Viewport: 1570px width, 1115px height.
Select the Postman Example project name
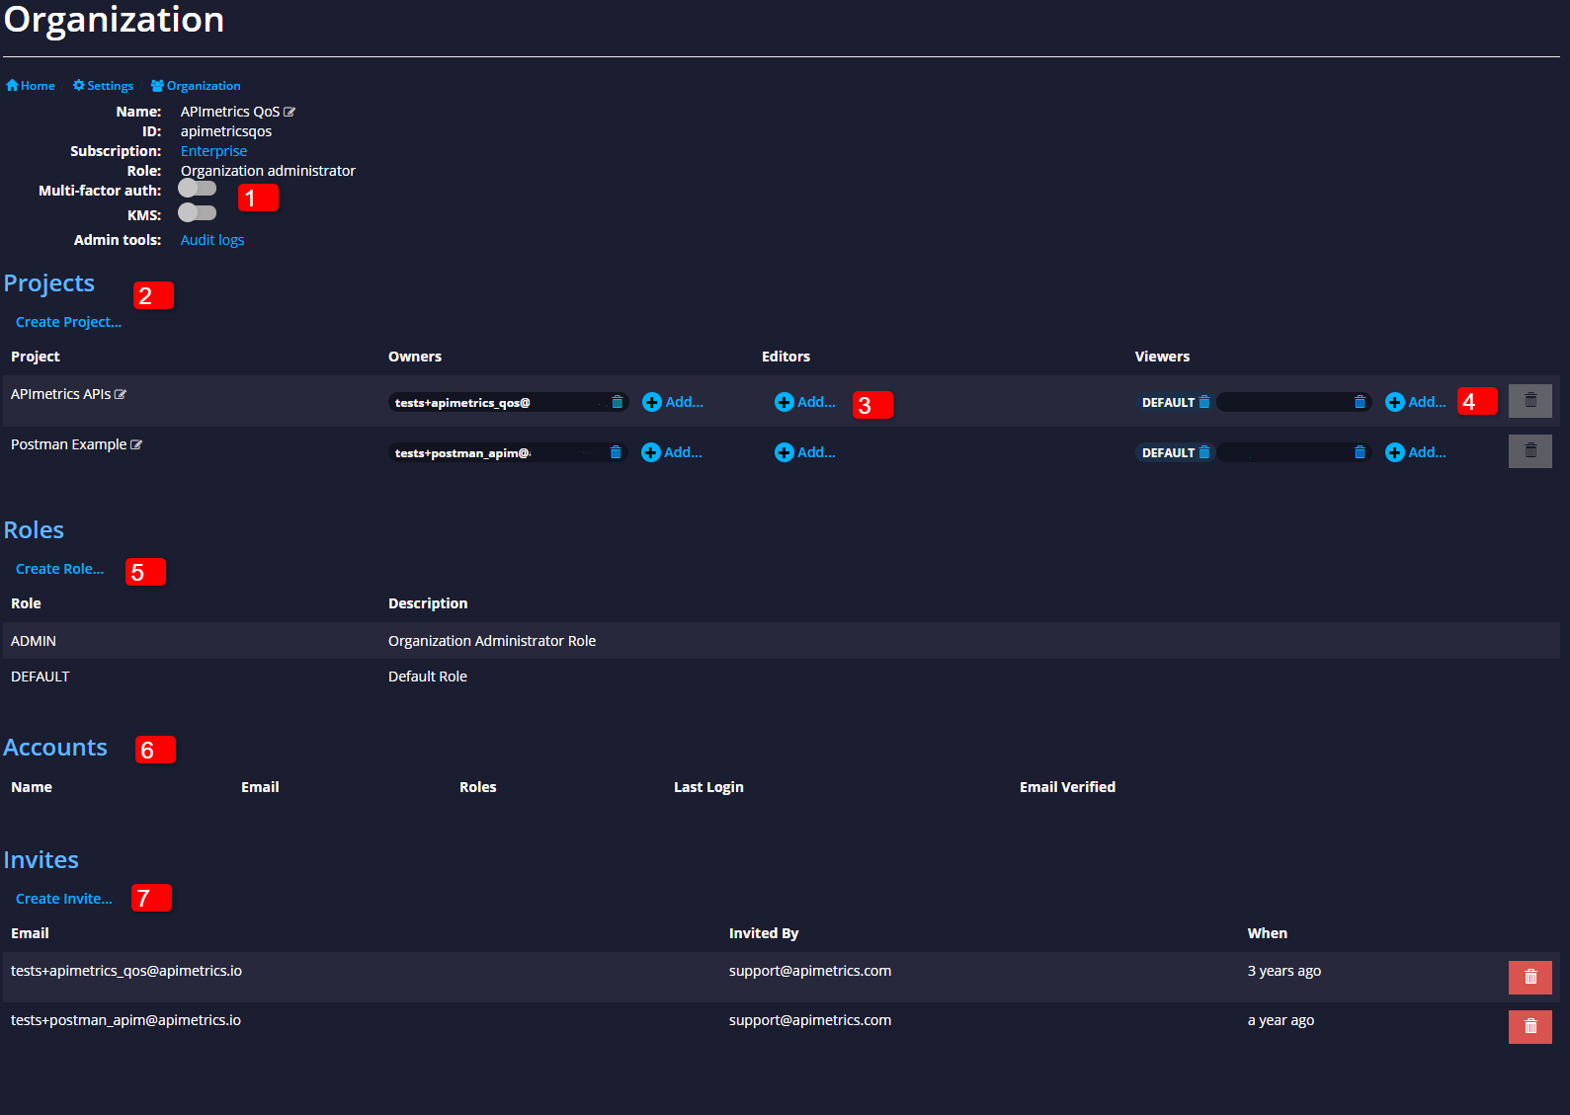[x=68, y=444]
